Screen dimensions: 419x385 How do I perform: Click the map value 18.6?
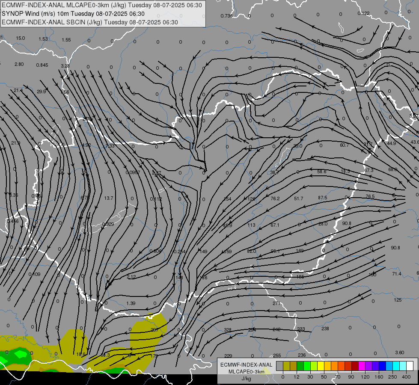[81, 354]
